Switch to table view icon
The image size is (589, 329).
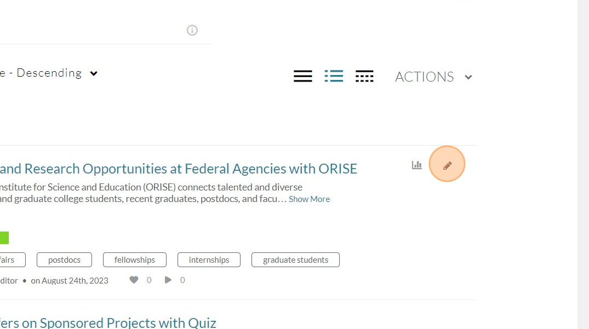[364, 76]
